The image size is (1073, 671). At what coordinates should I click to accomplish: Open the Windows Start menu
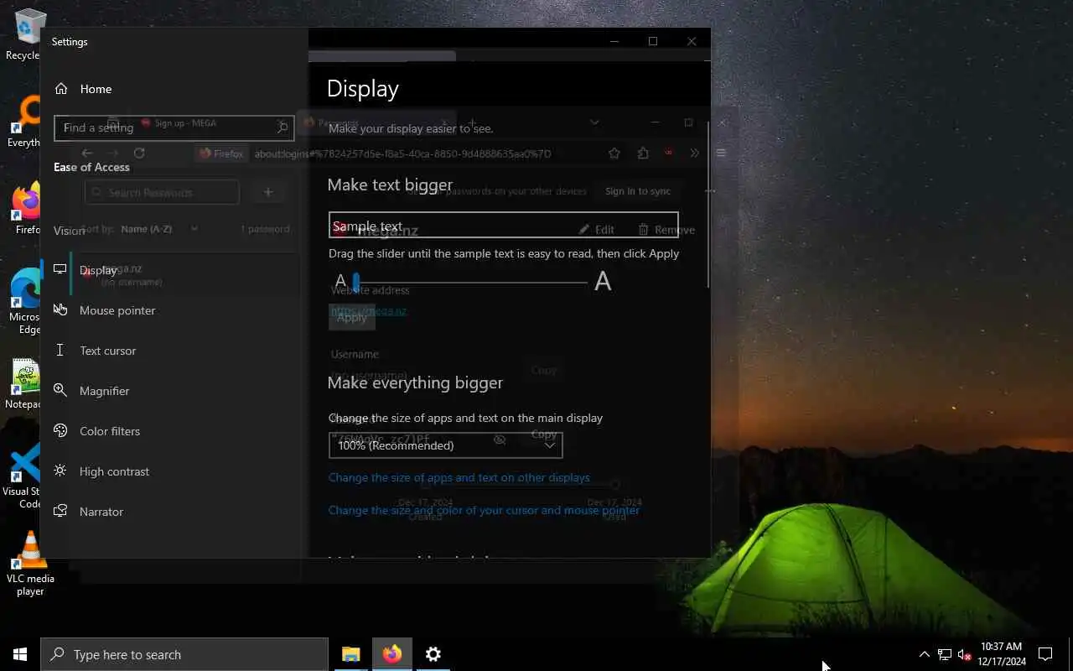coord(20,654)
